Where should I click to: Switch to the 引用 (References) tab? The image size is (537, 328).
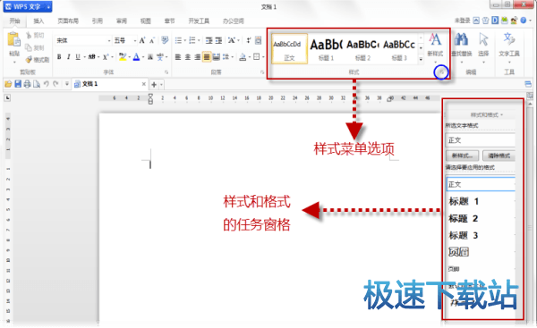pos(98,21)
